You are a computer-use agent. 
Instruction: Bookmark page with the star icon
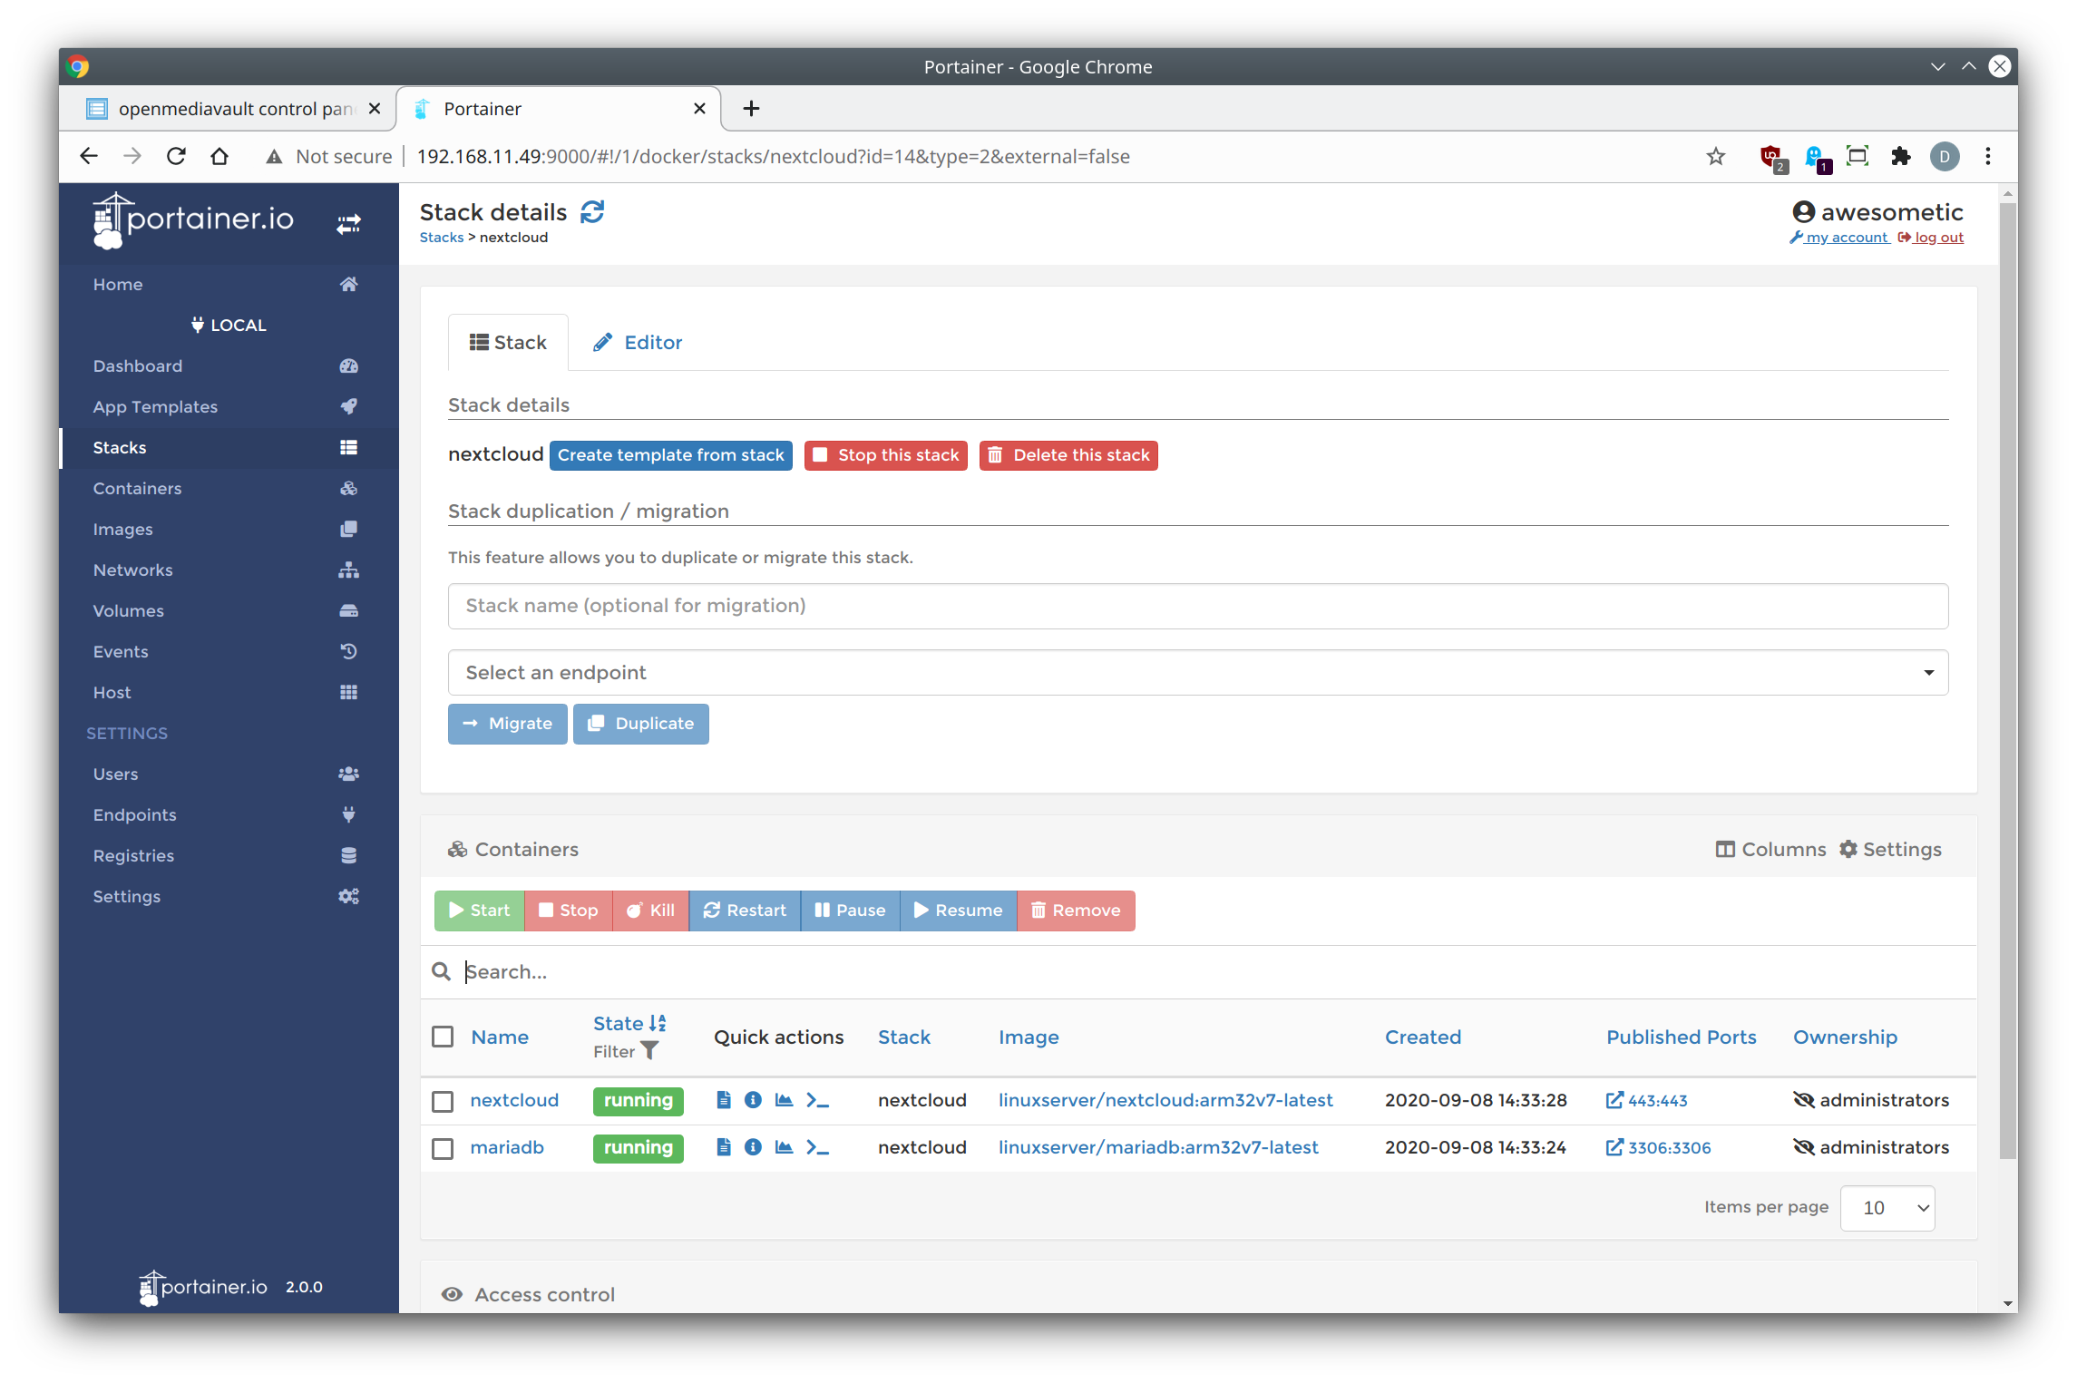(1715, 157)
